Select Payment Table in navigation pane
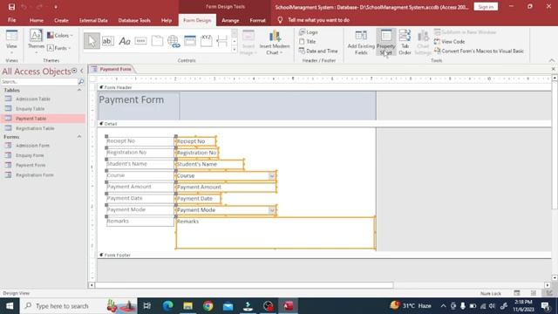Image resolution: width=558 pixels, height=314 pixels. pos(43,119)
